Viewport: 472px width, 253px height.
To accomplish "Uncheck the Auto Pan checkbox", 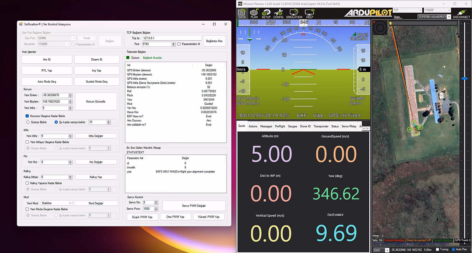I will click(453, 249).
